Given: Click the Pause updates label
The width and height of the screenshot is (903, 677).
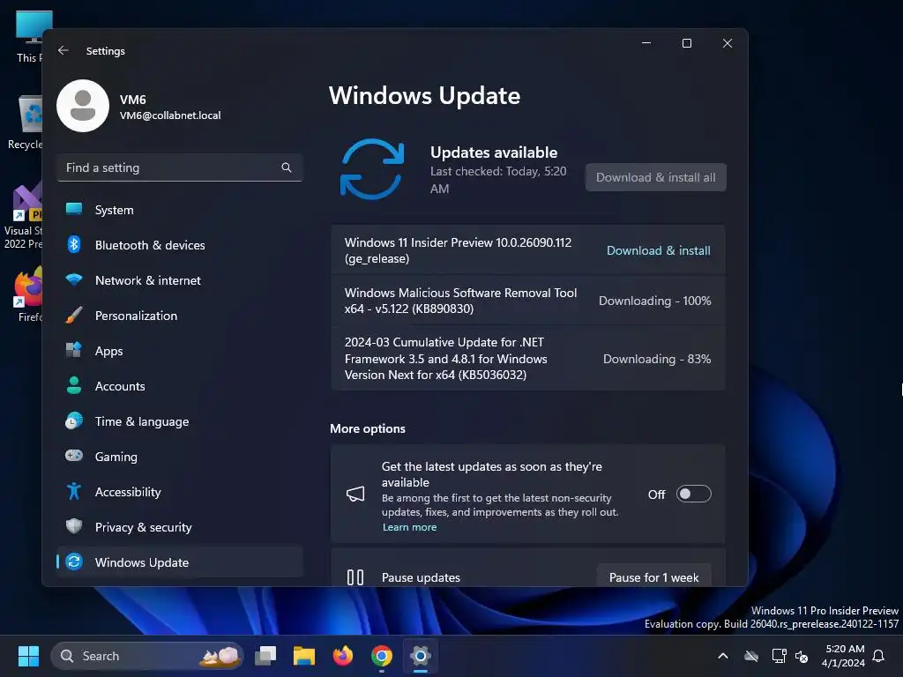Looking at the screenshot, I should 421,577.
